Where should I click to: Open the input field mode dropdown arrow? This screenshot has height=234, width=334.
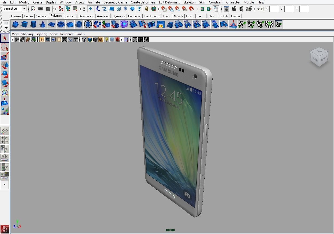pyautogui.click(x=258, y=9)
